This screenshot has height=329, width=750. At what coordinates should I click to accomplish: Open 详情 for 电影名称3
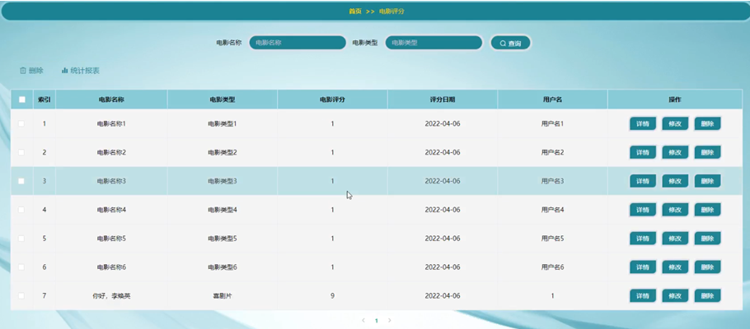coord(642,181)
